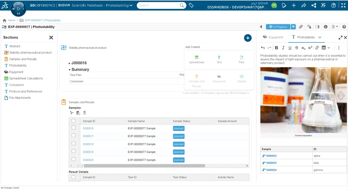Click the undo icon in text editor
The image size is (348, 190).
tap(263, 48)
